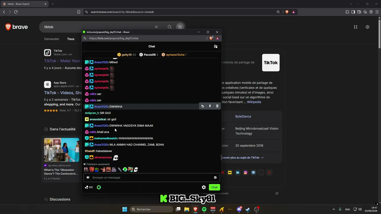Open the chat user list icon
The image size is (381, 214).
[216, 46]
